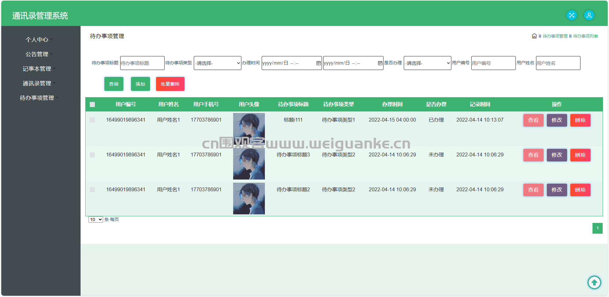Screen dimensions: 609x297
Task: Check the row checkbox for 待办事项标题2
Action: [x=92, y=190]
